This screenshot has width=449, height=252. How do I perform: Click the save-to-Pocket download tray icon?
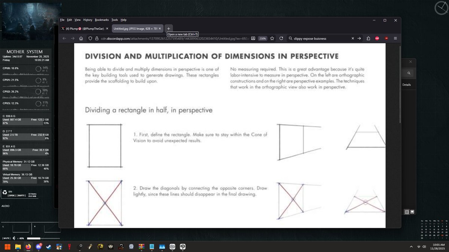coord(253,38)
